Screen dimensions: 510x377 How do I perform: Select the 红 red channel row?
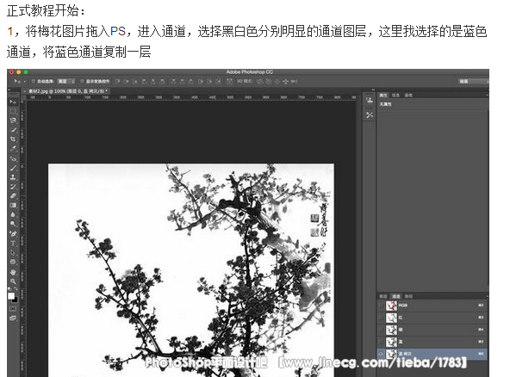432,318
